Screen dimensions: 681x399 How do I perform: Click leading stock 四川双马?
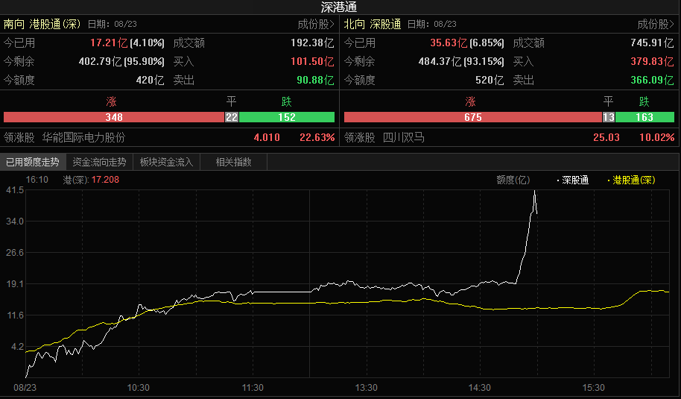point(403,137)
